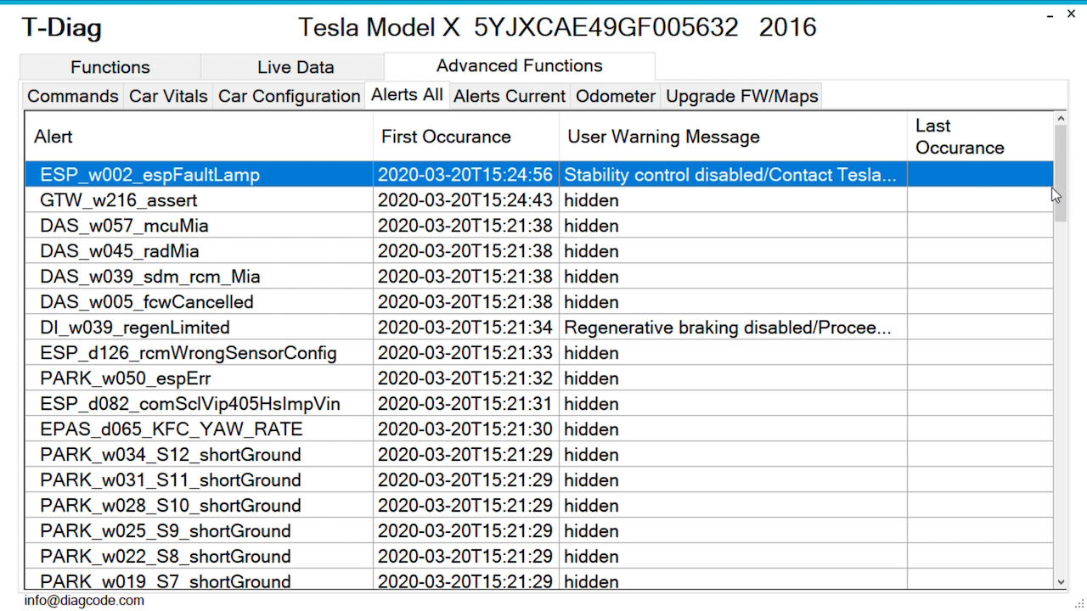Sort by First Occurance column header
Viewport: 1087px width, 611px height.
coord(466,137)
